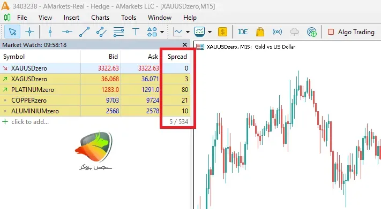
Task: Open the chart type dropdown arrow
Action: click(x=188, y=32)
